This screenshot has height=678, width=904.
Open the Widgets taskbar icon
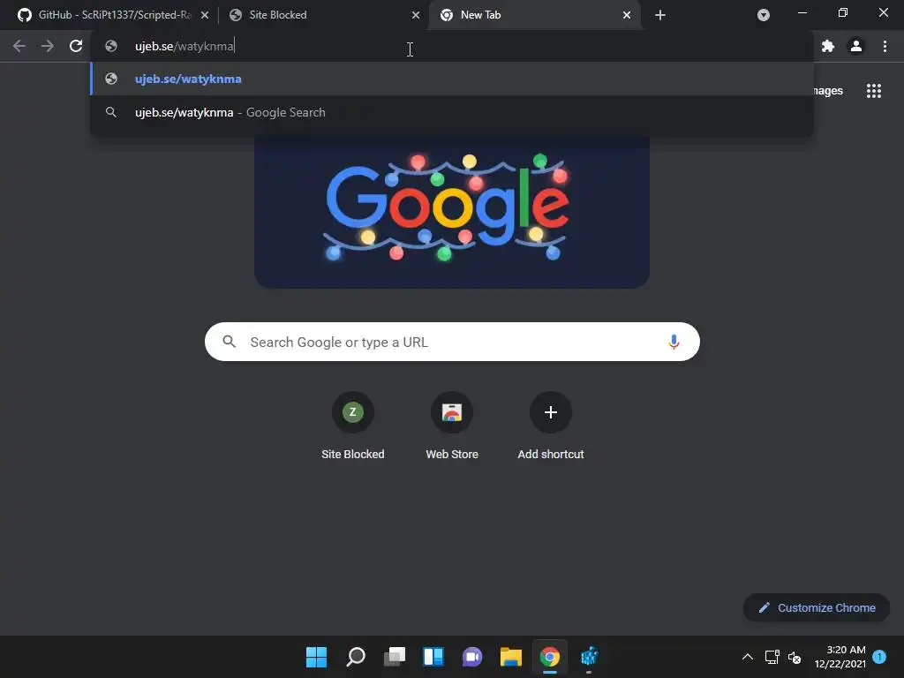(x=433, y=657)
